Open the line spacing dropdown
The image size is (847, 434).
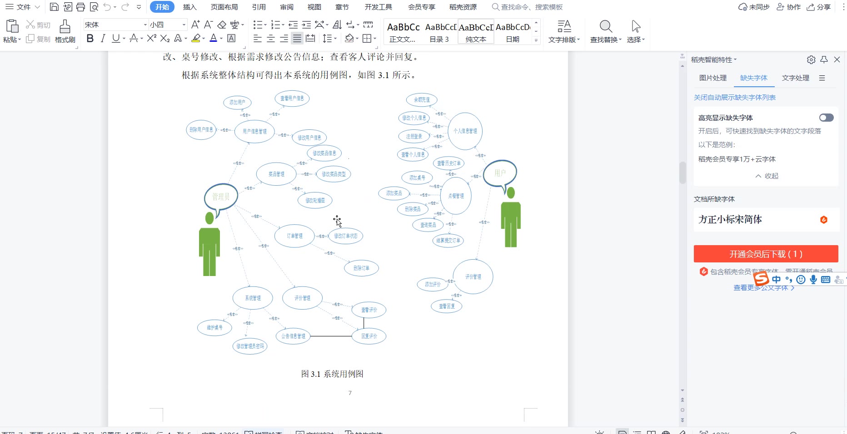335,39
